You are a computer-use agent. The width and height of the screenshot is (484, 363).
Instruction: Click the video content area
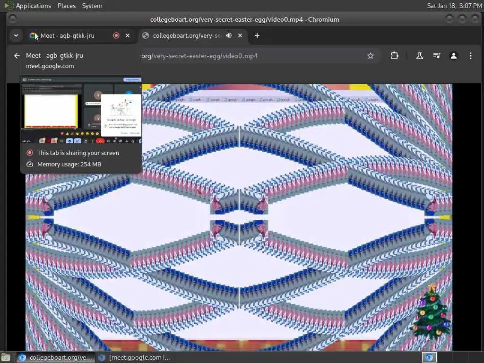[x=239, y=217]
